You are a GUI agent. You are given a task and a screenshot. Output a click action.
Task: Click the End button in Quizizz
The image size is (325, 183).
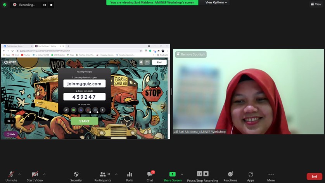159,62
